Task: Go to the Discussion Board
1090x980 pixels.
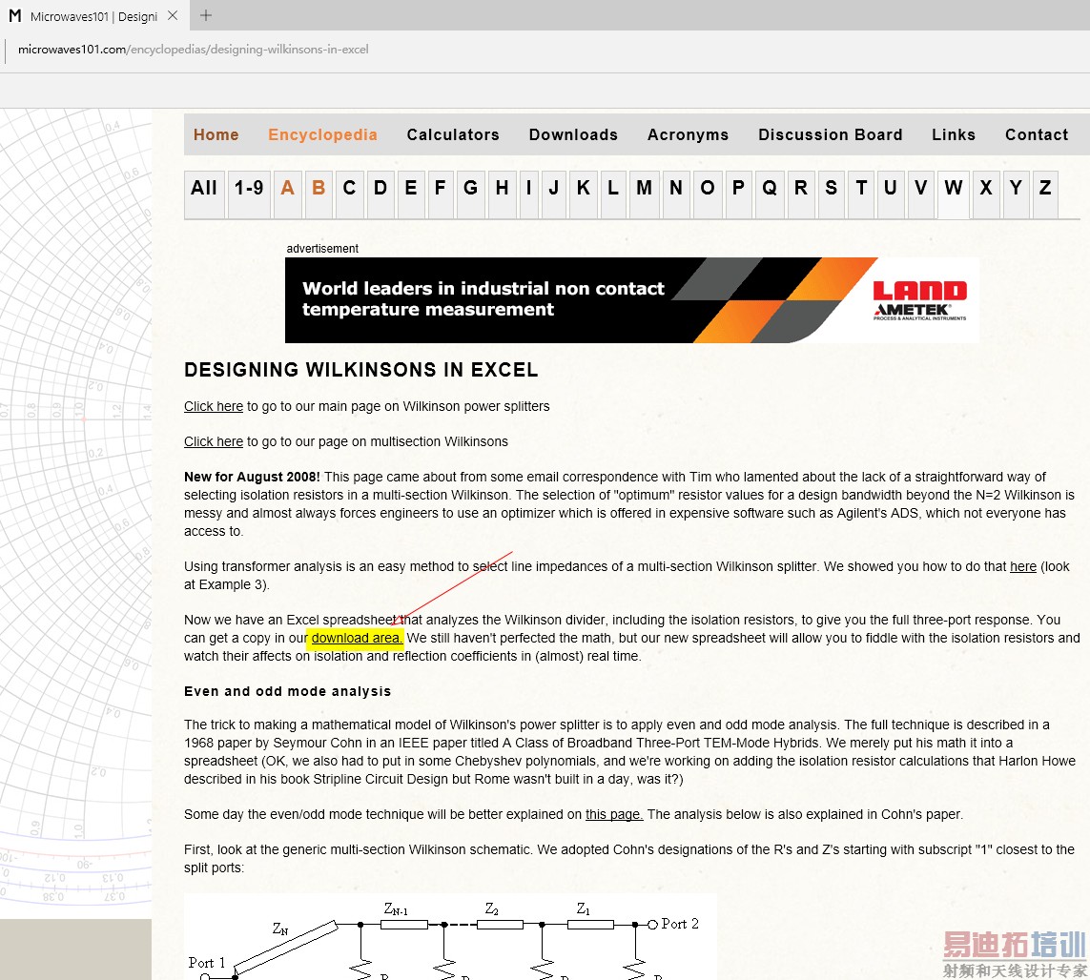Action: tap(831, 134)
